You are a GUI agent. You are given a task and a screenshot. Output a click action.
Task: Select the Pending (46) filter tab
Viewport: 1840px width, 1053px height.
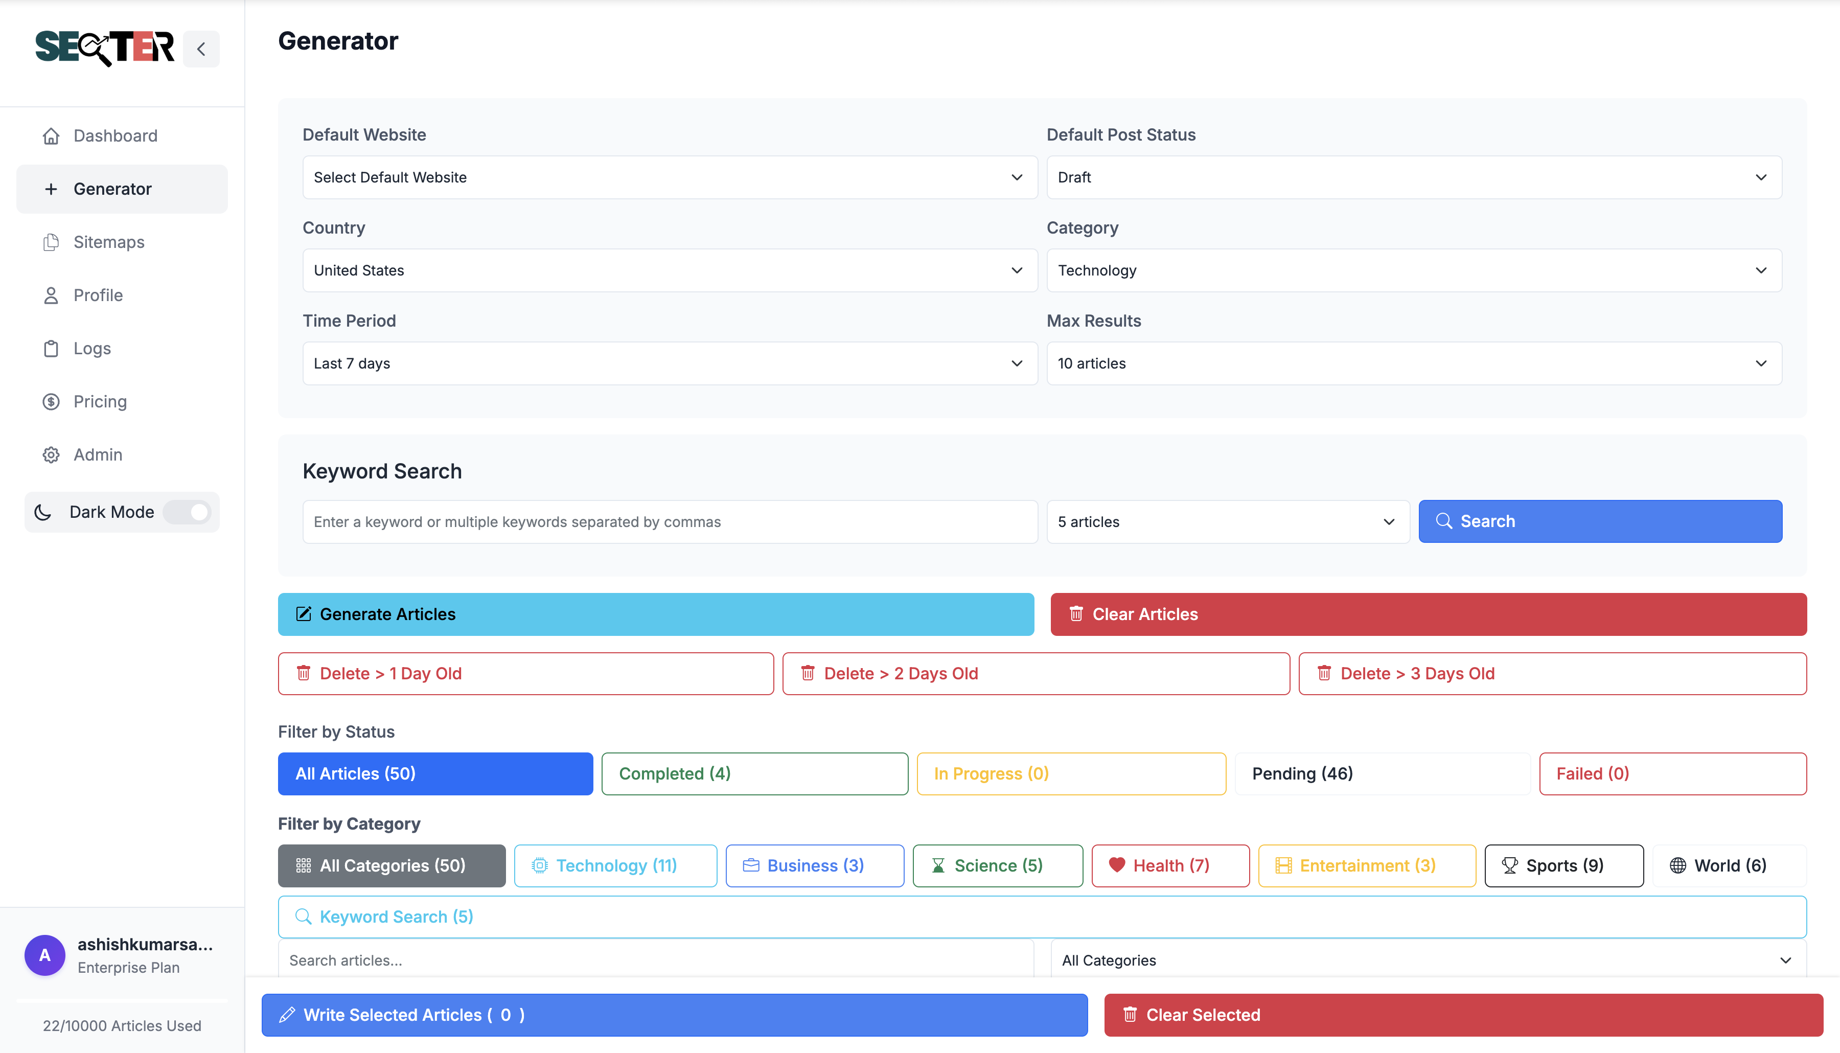(1382, 774)
